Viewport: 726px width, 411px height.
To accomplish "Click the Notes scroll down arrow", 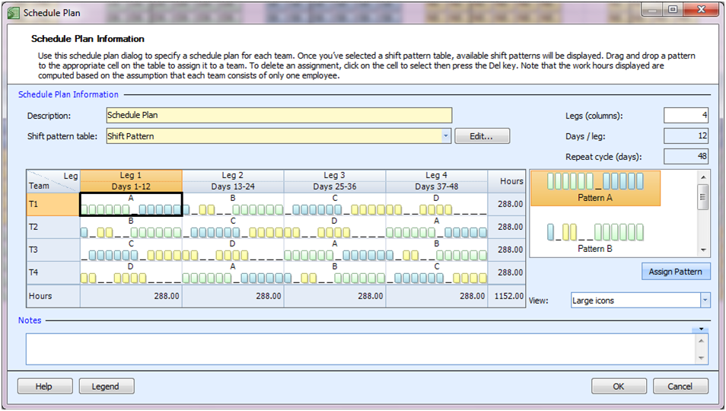I will [702, 358].
